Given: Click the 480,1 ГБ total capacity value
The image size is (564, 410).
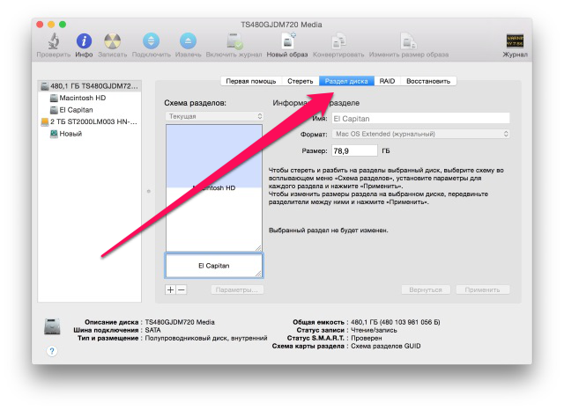Looking at the screenshot, I should click(x=396, y=322).
